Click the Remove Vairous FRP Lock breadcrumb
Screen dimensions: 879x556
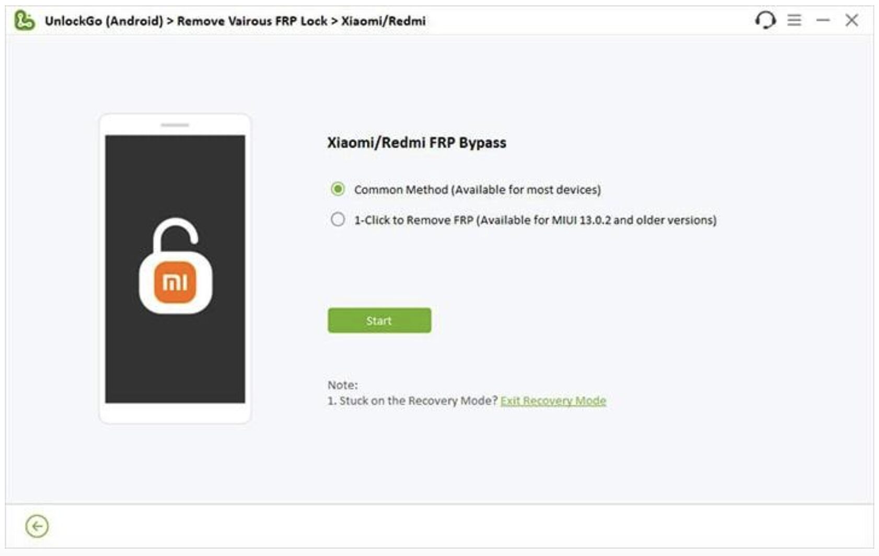point(252,21)
